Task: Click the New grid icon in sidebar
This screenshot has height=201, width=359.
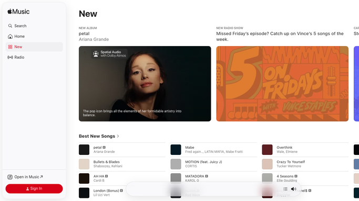Action: [x=10, y=47]
